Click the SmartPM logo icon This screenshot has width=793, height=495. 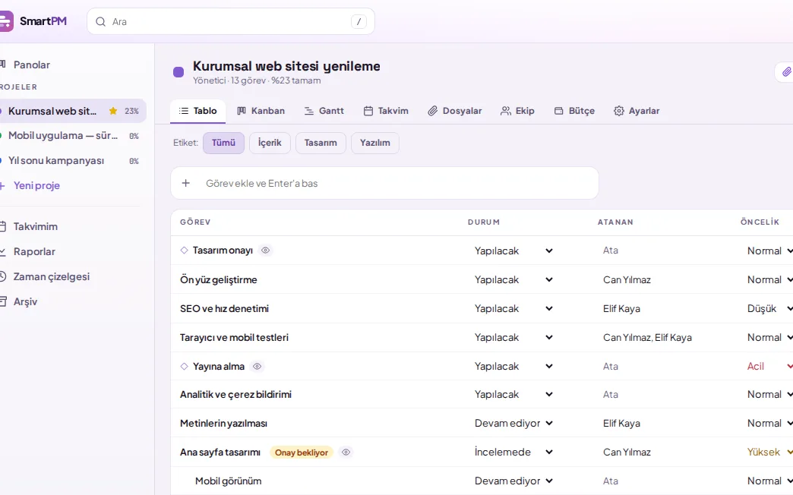(6, 21)
